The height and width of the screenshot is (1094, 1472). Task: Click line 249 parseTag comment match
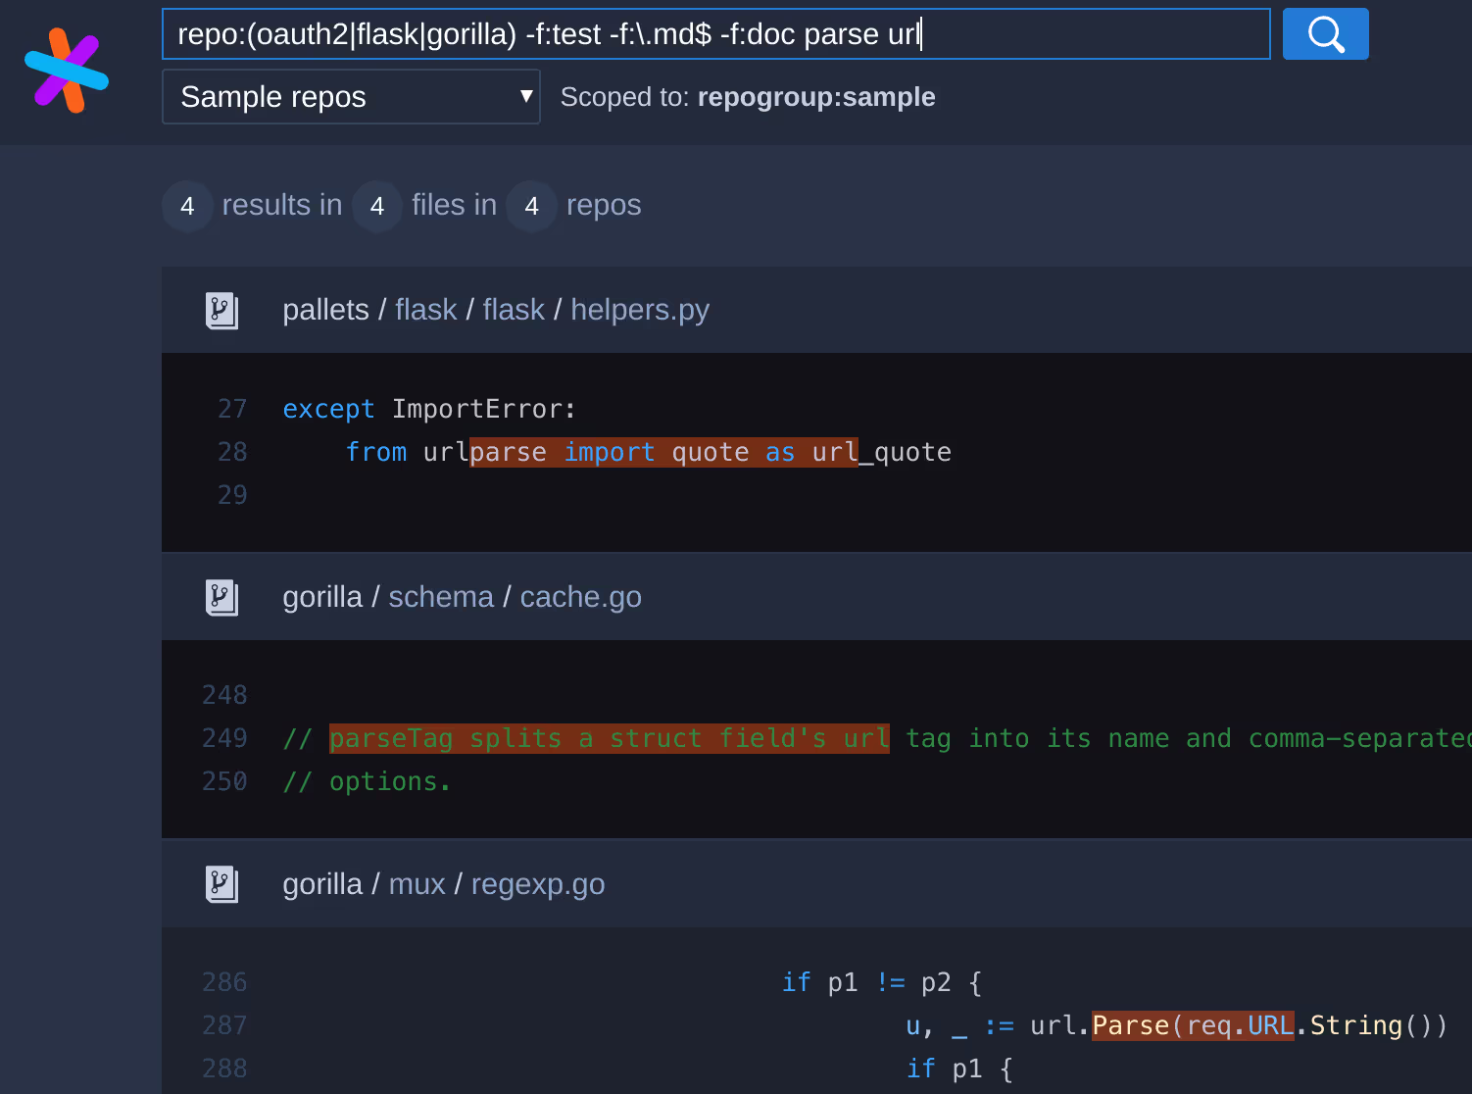click(609, 738)
